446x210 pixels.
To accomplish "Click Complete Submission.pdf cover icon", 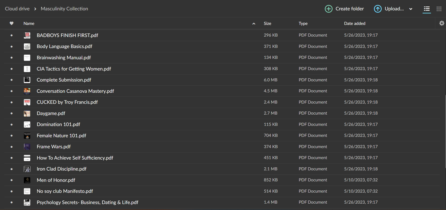I will (27, 80).
